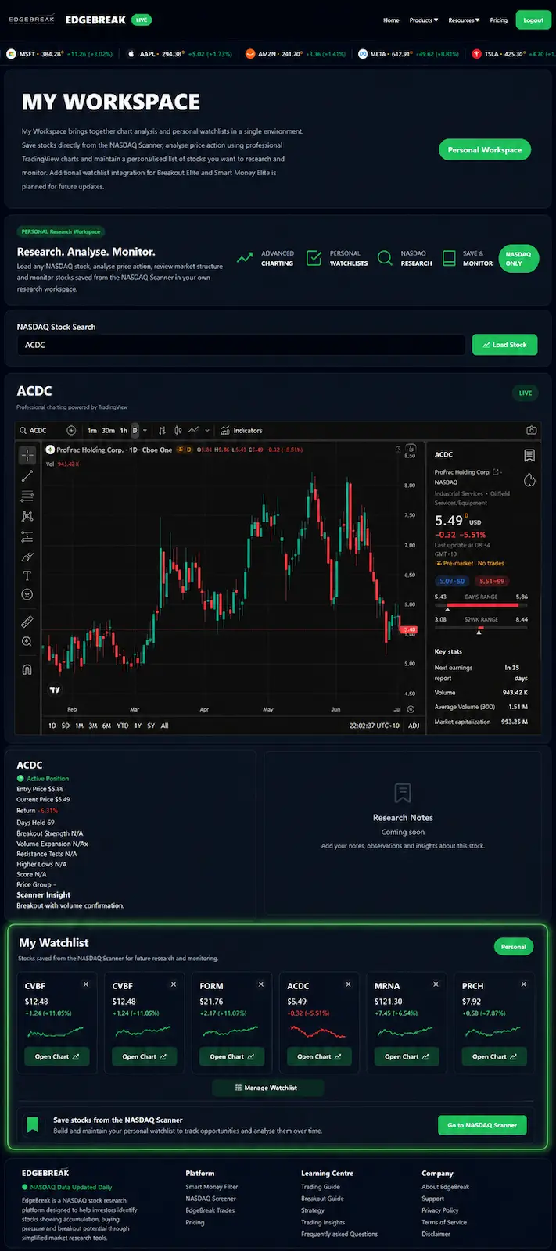Set date range to YTD
Viewport: 556px width, 1251px height.
click(x=122, y=726)
